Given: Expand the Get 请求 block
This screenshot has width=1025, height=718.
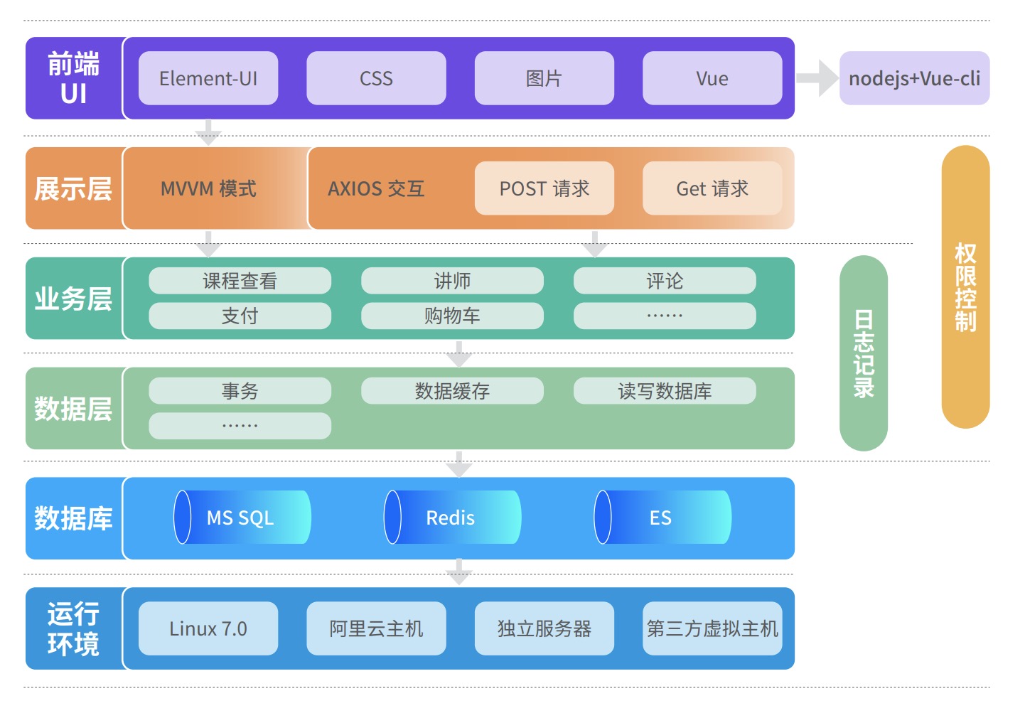Looking at the screenshot, I should point(712,188).
